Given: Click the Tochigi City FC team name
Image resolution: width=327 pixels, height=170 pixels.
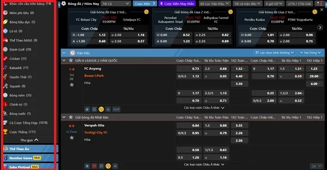Looking at the screenshot, I should coord(96,132).
